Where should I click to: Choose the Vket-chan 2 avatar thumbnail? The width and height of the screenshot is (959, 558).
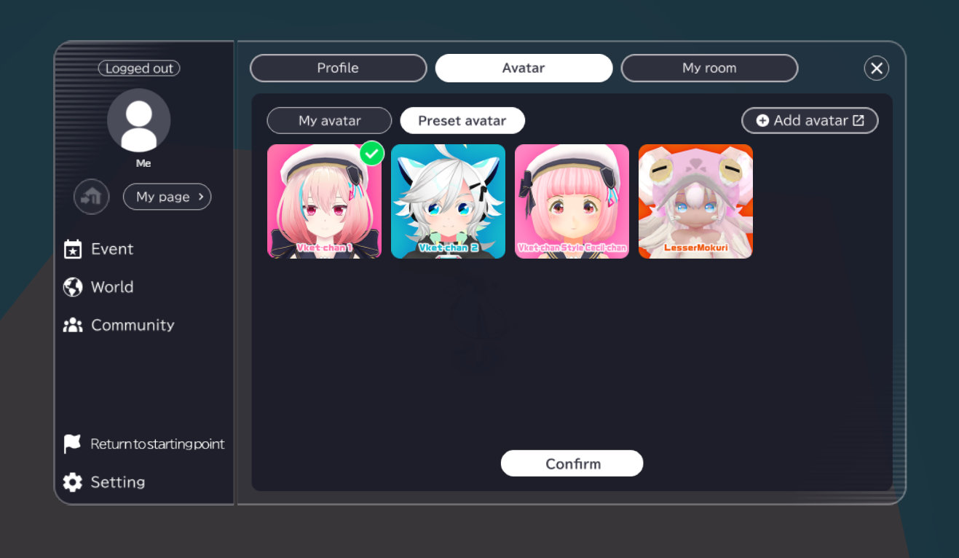click(448, 201)
